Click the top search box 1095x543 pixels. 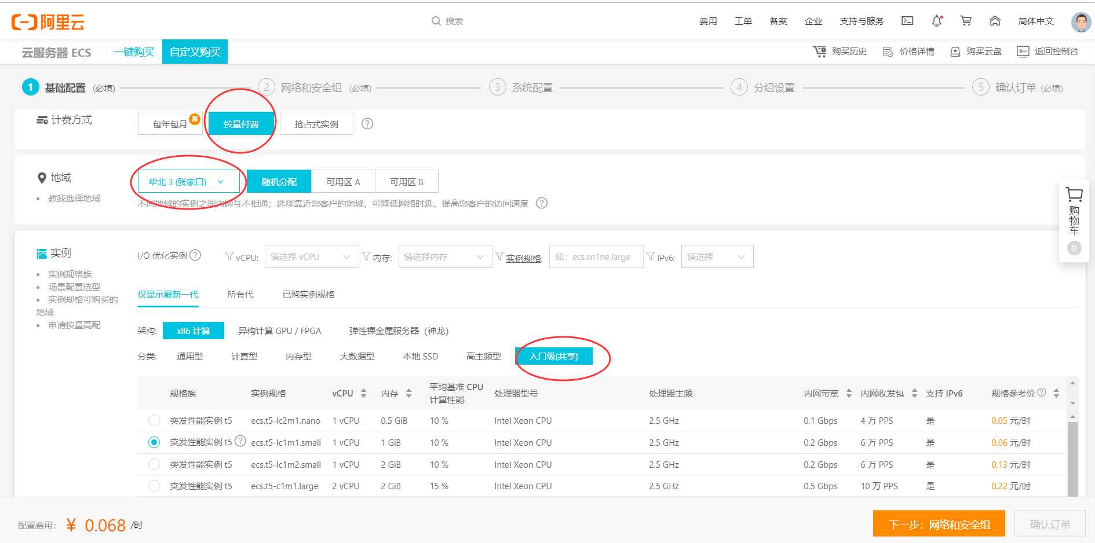(454, 21)
